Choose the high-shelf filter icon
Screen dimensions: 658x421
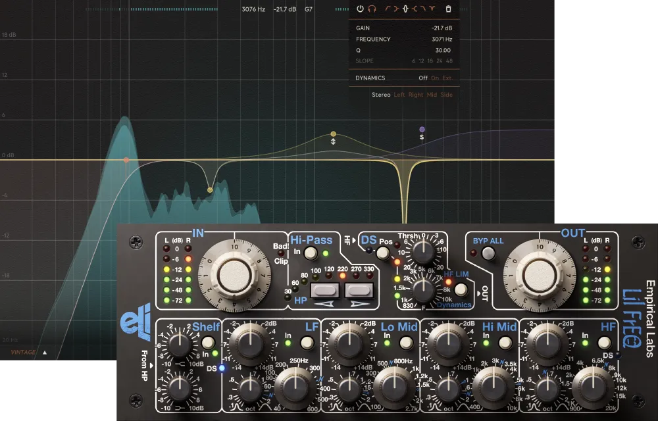pos(415,9)
